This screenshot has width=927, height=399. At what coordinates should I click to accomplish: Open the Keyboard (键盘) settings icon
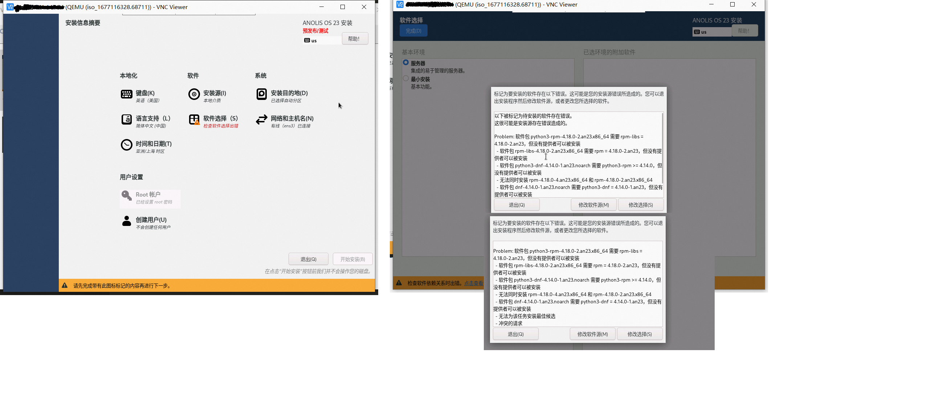click(x=126, y=94)
